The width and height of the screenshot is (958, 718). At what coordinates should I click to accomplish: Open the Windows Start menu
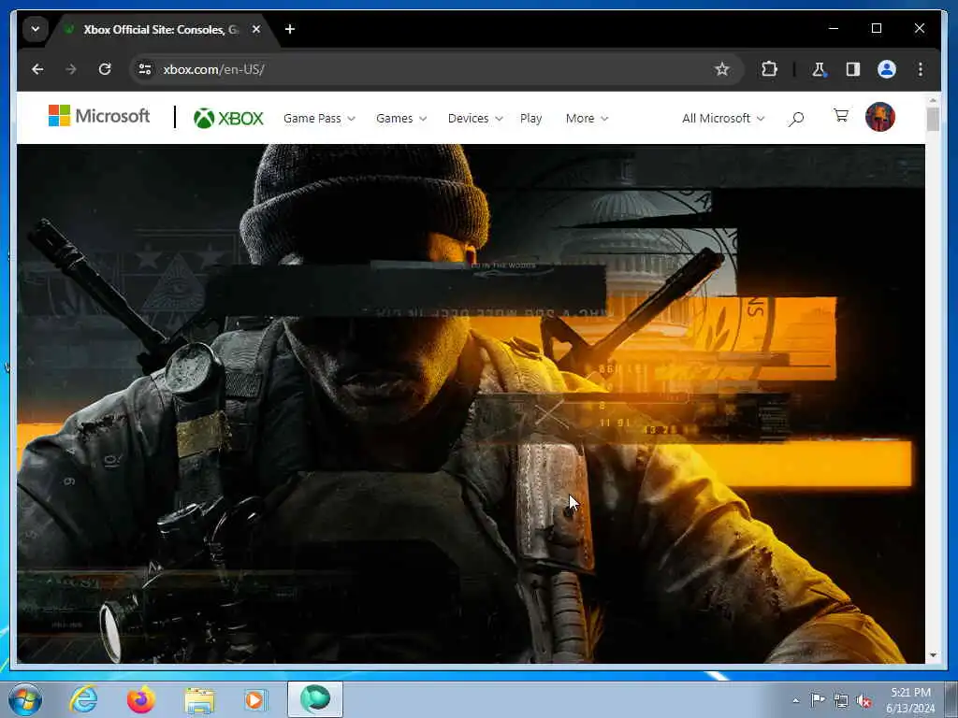(x=25, y=699)
